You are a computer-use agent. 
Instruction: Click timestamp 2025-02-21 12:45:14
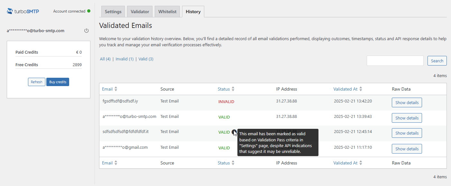(x=353, y=131)
